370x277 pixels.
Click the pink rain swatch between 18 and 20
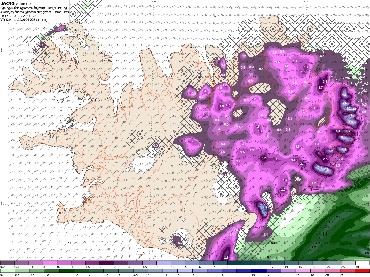[318, 271]
